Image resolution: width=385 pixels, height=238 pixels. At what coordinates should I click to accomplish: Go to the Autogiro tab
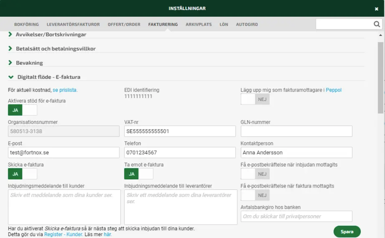[x=247, y=24]
